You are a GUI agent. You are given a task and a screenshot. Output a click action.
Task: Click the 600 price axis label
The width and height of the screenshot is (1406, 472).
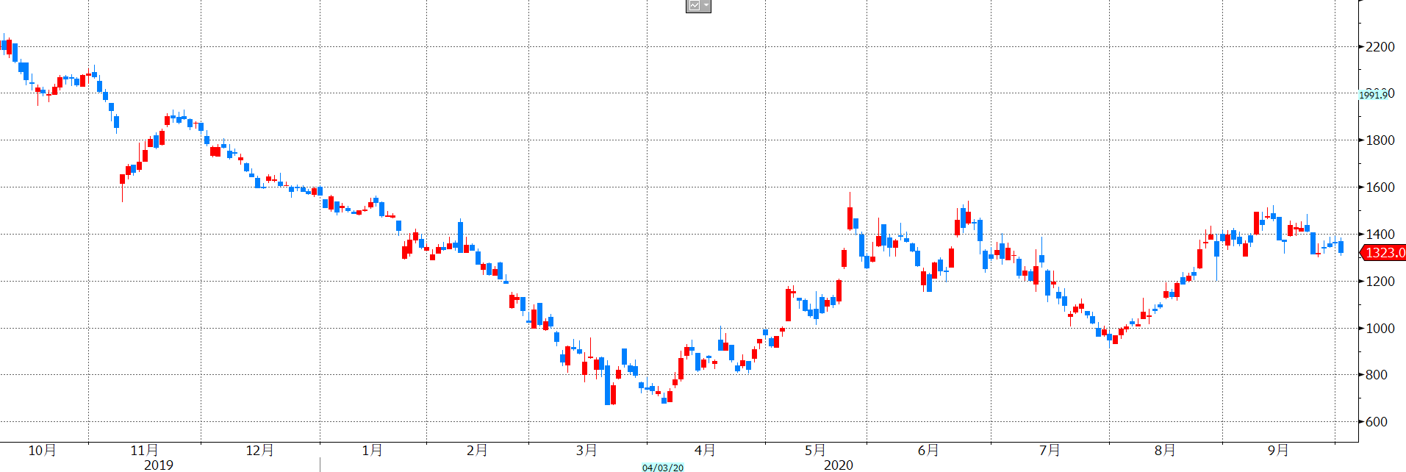coord(1376,422)
